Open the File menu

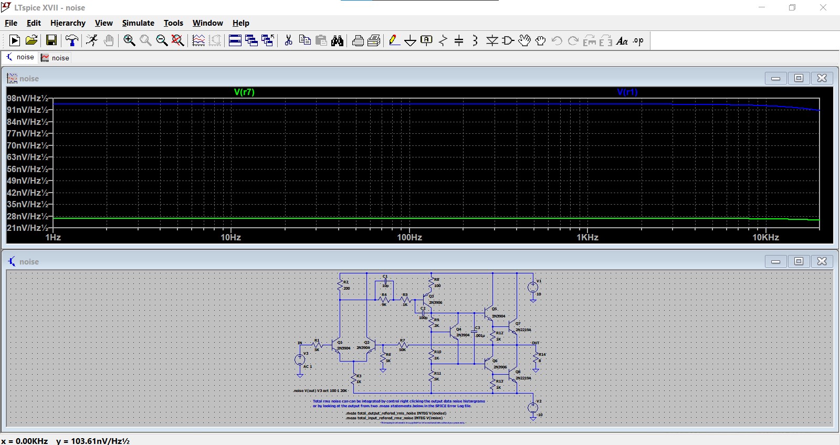click(11, 23)
